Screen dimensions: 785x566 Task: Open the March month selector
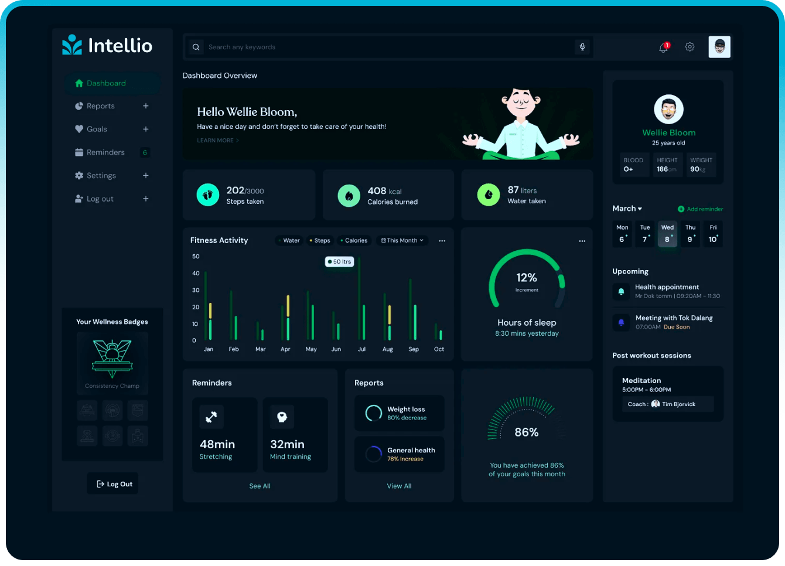[x=626, y=208]
